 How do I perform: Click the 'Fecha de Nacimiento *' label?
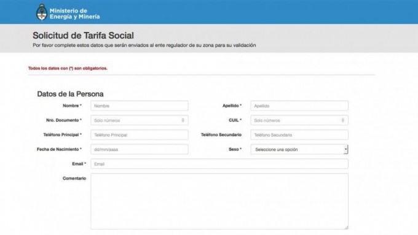[x=59, y=149]
